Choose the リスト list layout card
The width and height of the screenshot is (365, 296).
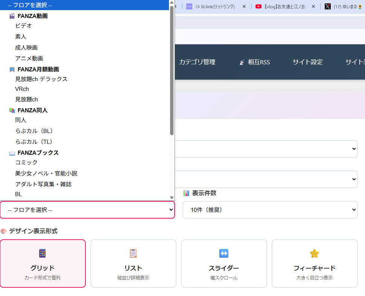(x=133, y=264)
